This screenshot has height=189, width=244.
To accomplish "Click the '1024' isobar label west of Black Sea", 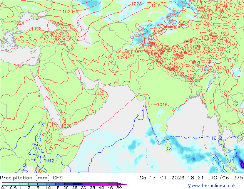I will click(x=19, y=23).
